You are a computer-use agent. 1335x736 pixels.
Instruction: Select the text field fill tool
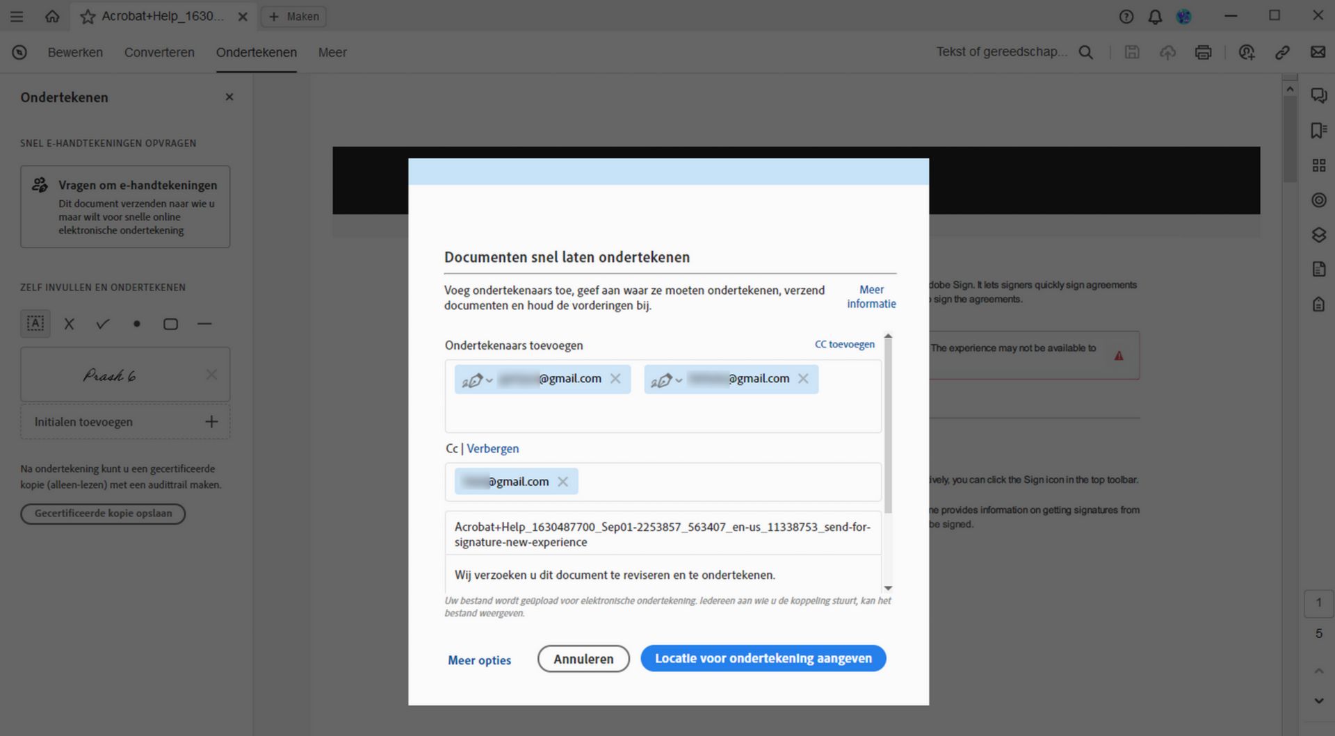35,323
